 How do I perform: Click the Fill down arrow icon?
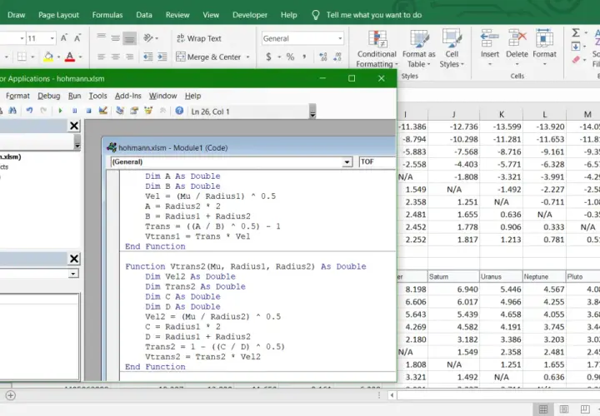(576, 47)
